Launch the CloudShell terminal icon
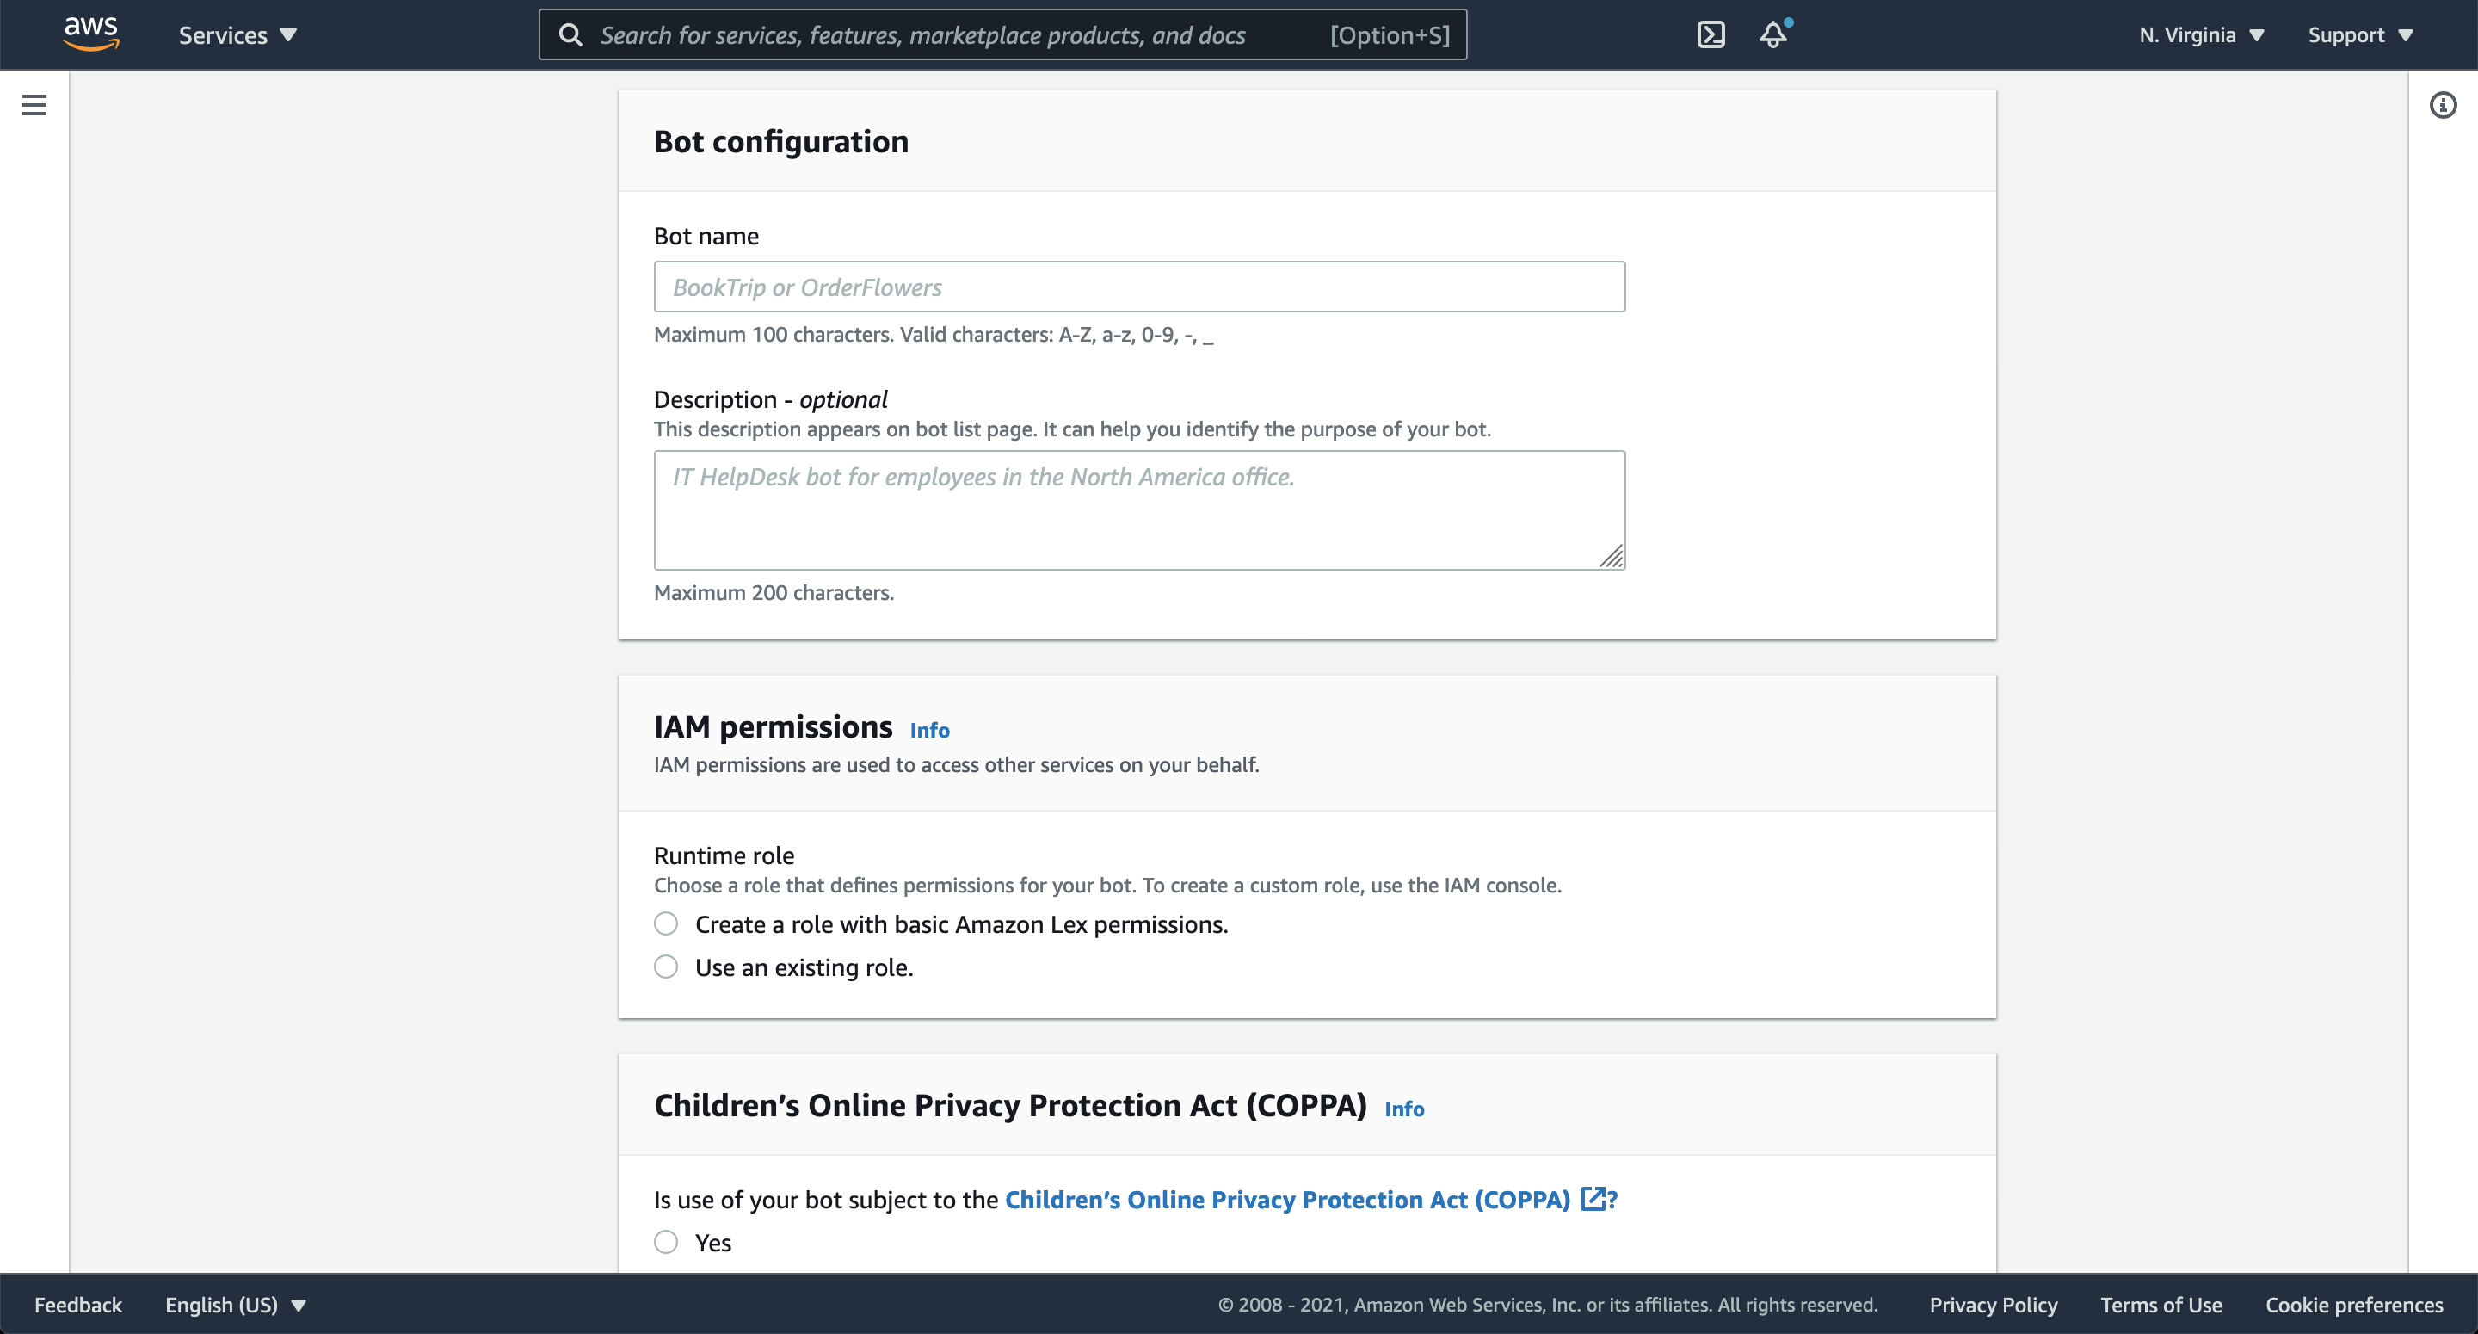The width and height of the screenshot is (2478, 1334). tap(1711, 34)
